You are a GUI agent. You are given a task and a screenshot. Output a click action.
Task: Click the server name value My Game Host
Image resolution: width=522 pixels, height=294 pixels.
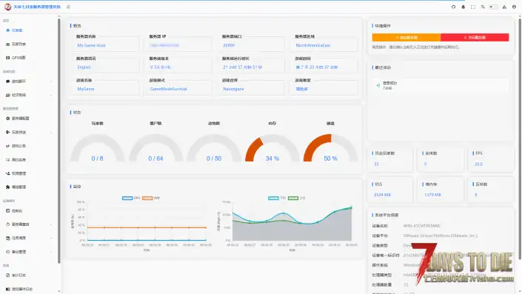pyautogui.click(x=91, y=45)
